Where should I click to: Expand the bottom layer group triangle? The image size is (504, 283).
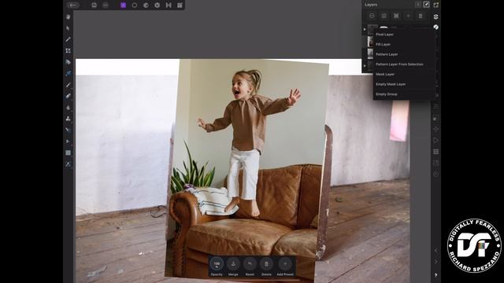365,66
